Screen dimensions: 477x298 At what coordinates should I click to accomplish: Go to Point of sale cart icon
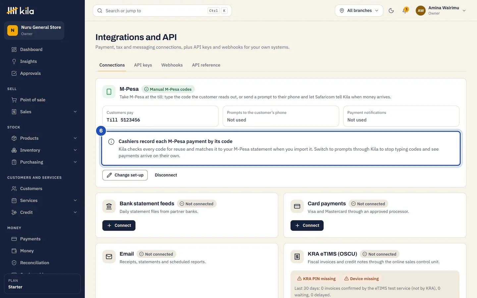point(14,100)
